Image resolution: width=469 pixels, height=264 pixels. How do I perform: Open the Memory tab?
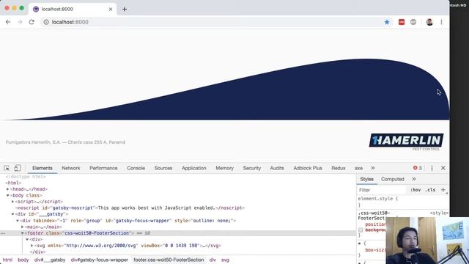point(225,168)
